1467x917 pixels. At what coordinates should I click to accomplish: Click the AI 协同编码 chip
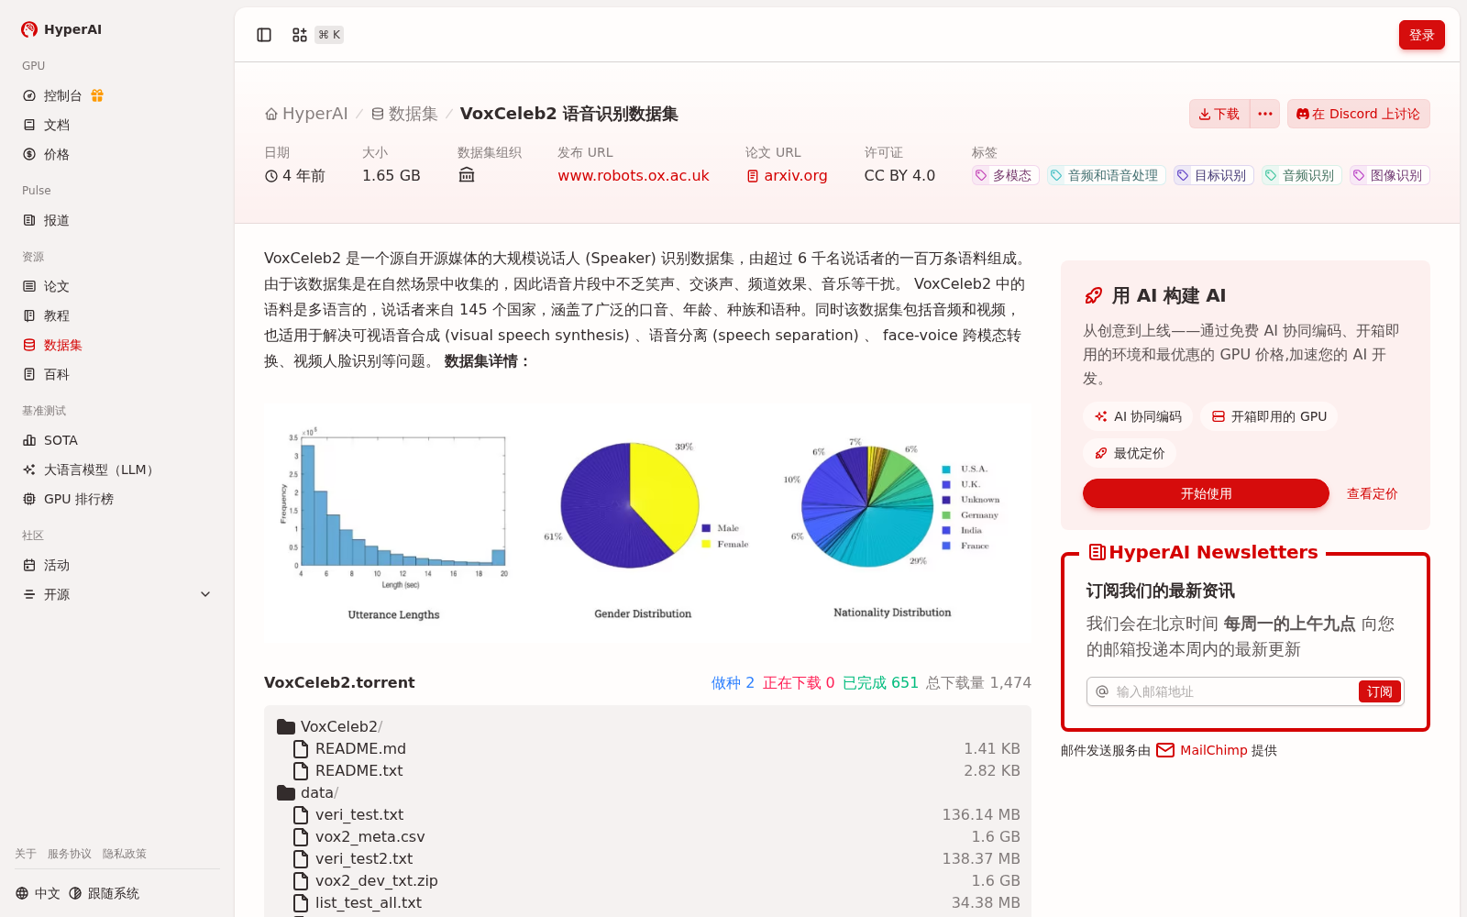click(x=1138, y=416)
